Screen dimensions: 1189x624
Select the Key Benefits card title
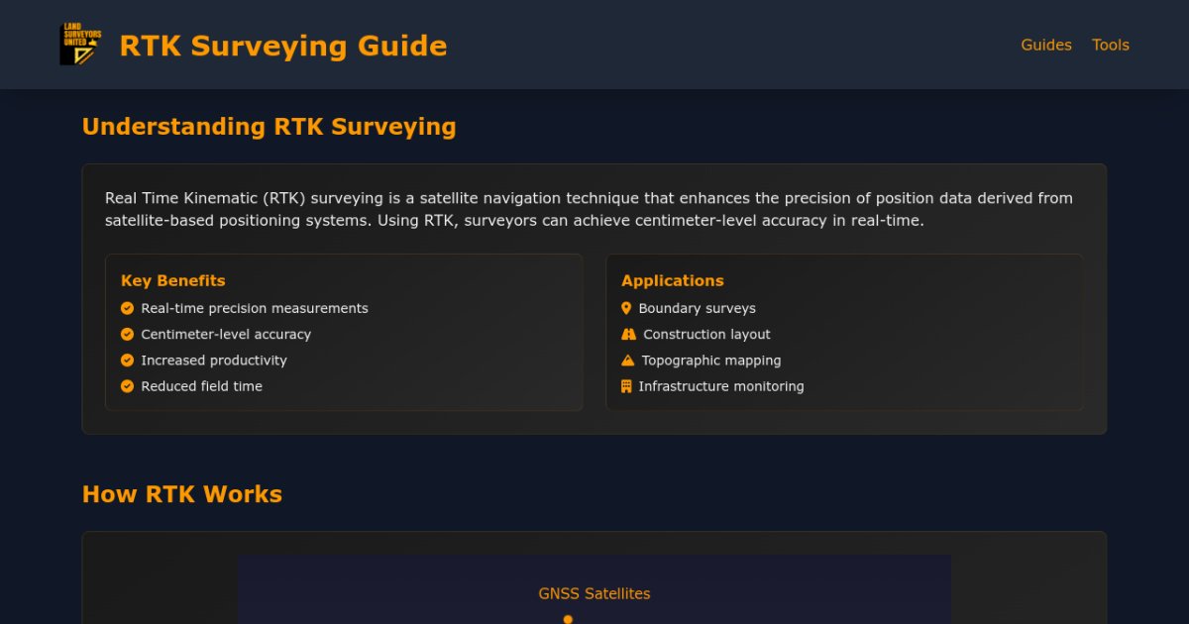[x=172, y=280]
